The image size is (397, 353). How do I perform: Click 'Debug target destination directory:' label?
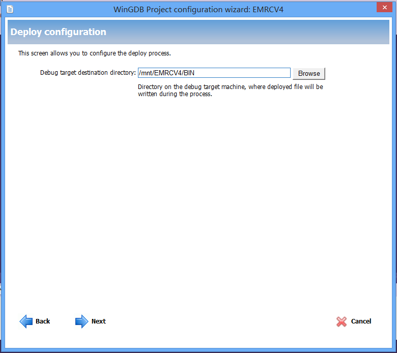pyautogui.click(x=88, y=73)
